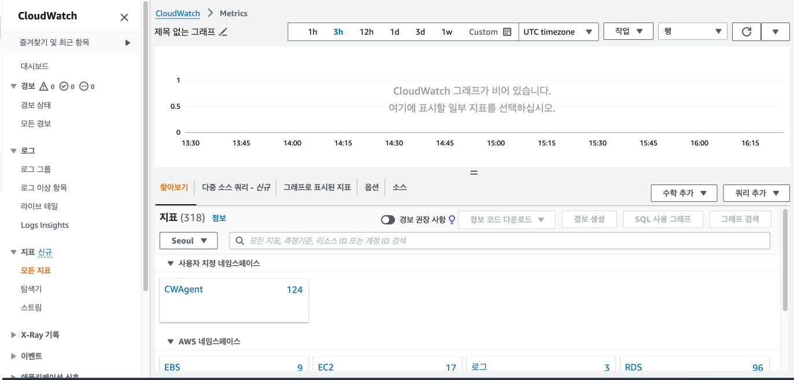Set time range to 1h
Image resolution: width=794 pixels, height=380 pixels.
point(312,32)
